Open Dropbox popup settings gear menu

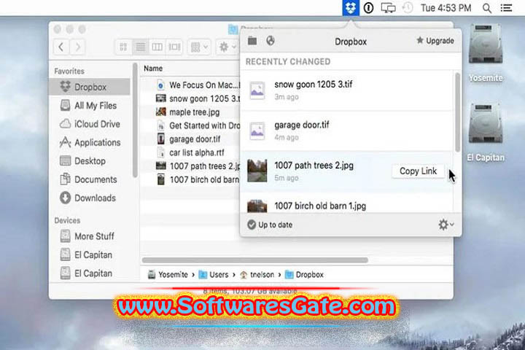coord(446,225)
